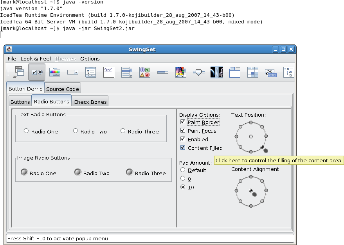Screen dimensions: 344x245
Task: Set Text Position to top center dot
Action: pos(251,123)
